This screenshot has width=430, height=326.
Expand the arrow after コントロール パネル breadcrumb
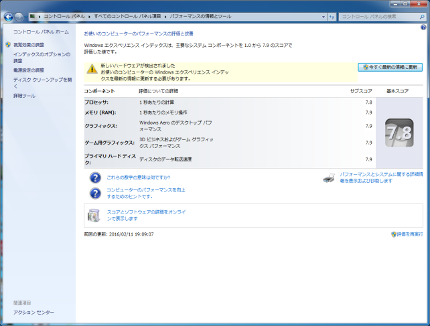[89, 17]
